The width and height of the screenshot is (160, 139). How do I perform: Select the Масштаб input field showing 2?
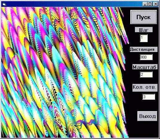(146, 74)
